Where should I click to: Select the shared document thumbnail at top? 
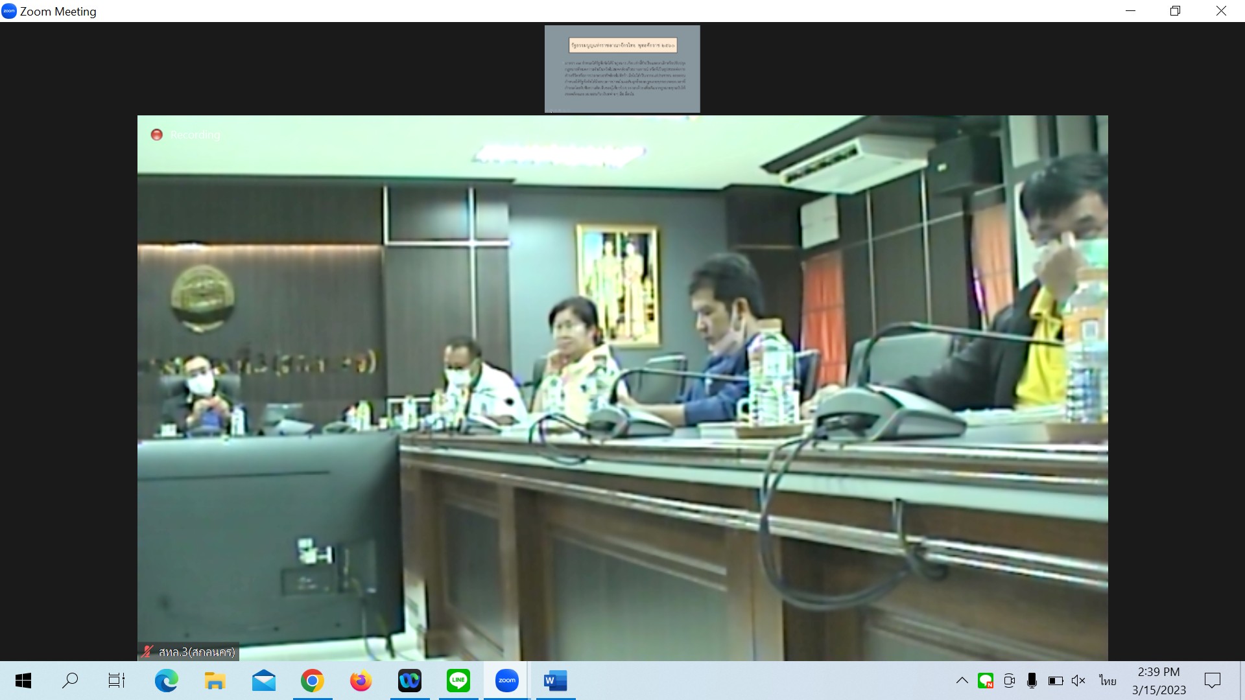[622, 69]
